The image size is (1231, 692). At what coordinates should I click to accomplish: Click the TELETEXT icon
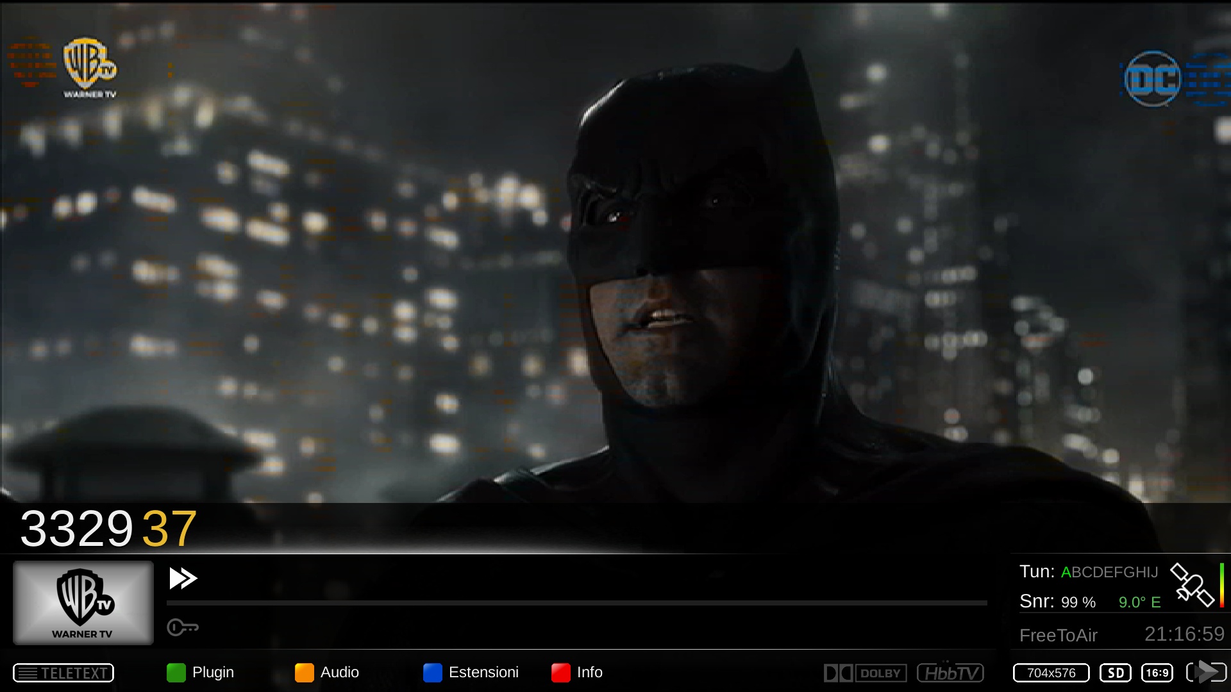pyautogui.click(x=63, y=673)
